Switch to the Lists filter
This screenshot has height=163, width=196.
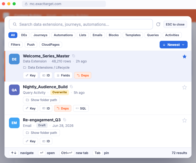[83, 35]
